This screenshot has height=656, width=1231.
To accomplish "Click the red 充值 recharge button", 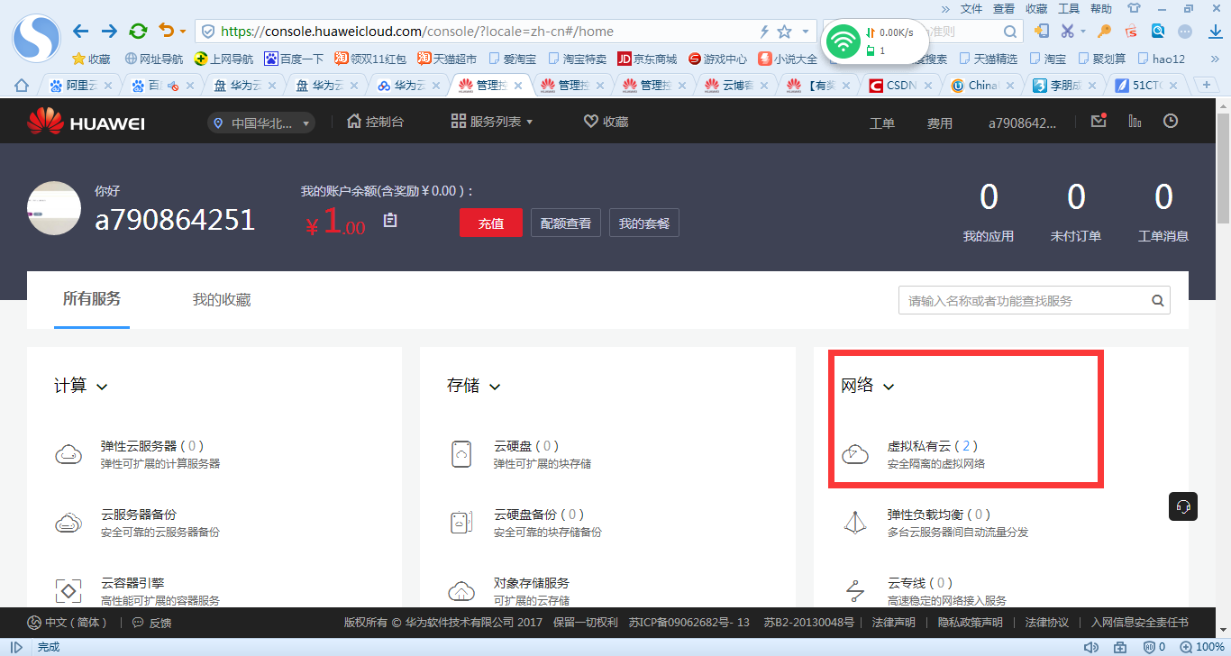I will tap(490, 223).
